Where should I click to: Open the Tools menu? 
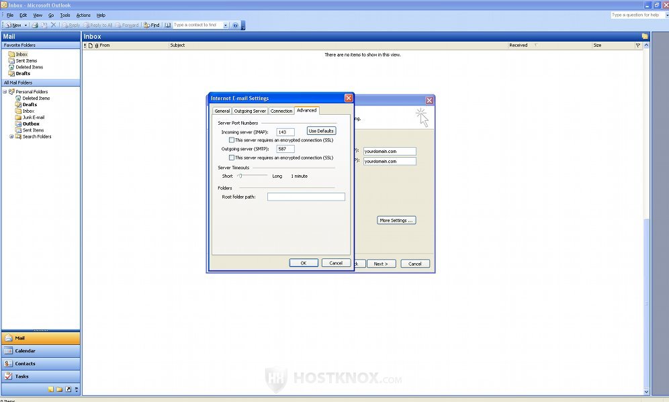65,15
